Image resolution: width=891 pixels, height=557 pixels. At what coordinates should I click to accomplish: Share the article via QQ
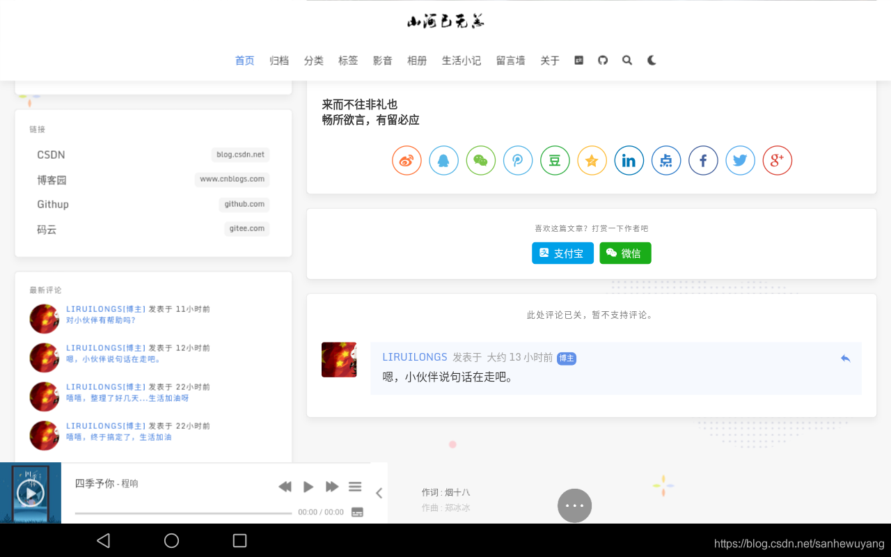443,160
